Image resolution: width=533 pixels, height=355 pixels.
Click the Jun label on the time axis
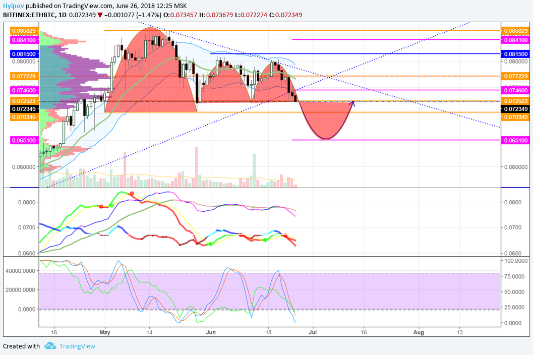211,332
